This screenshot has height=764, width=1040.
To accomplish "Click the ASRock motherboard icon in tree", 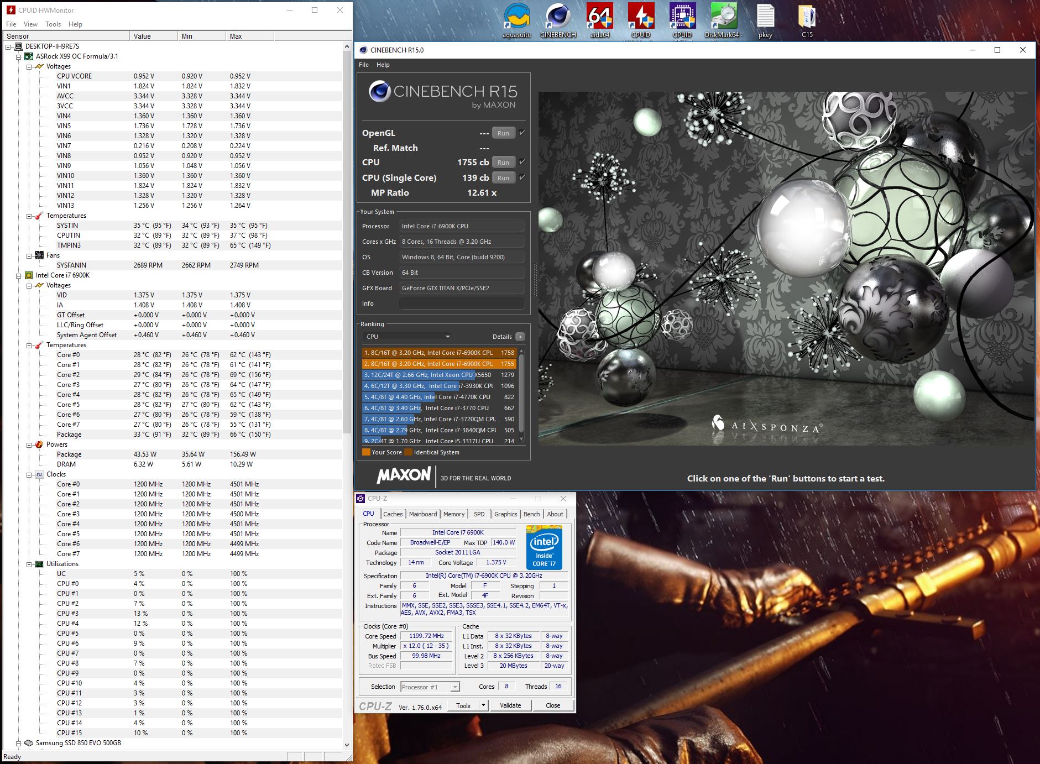I will 29,56.
